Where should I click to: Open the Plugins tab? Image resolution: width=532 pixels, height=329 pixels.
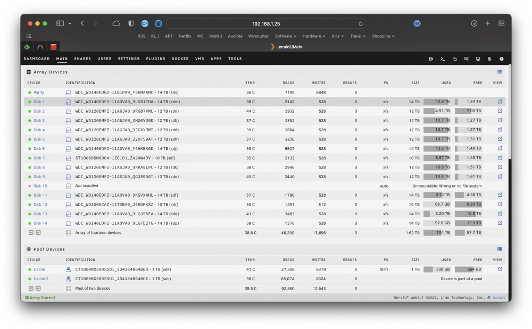156,59
